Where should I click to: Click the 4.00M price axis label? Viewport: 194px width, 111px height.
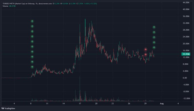coord(185,71)
